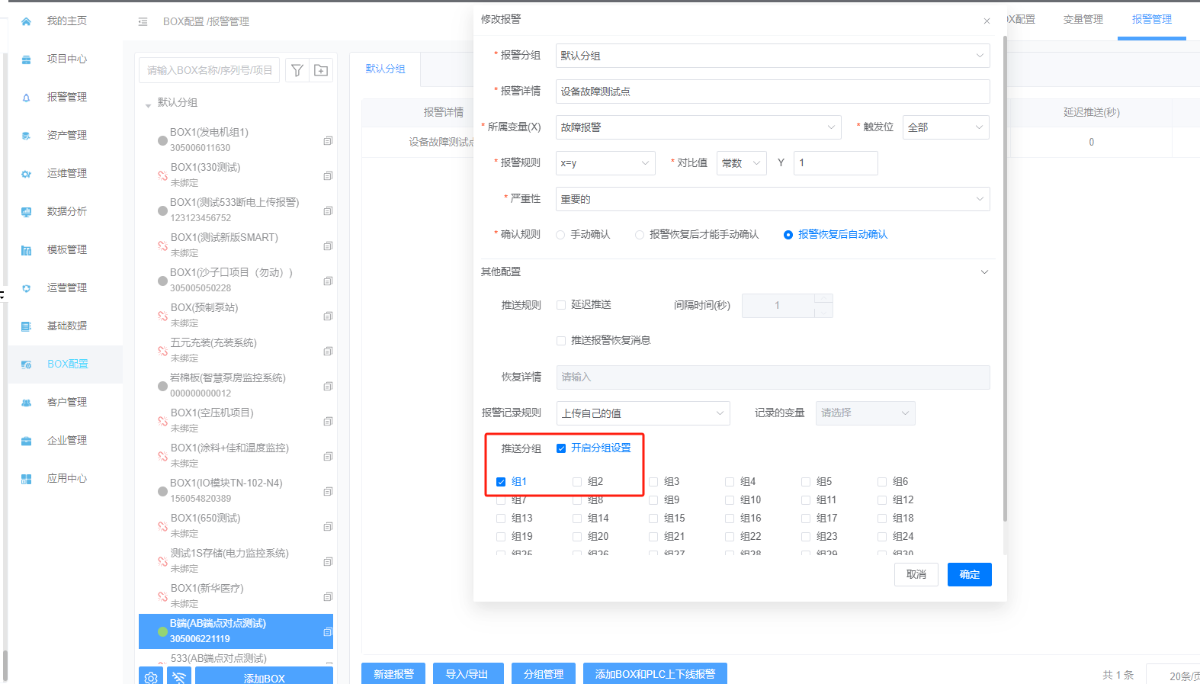Screen dimensions: 1200x684
Task: Open 报警记录规则 上传自己的值 dropdown
Action: [x=643, y=413]
